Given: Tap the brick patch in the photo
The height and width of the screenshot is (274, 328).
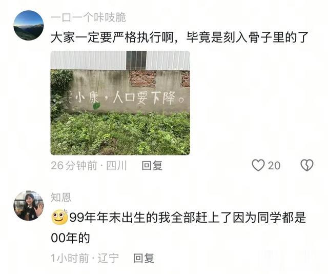Looking at the screenshot, I should (143, 79).
